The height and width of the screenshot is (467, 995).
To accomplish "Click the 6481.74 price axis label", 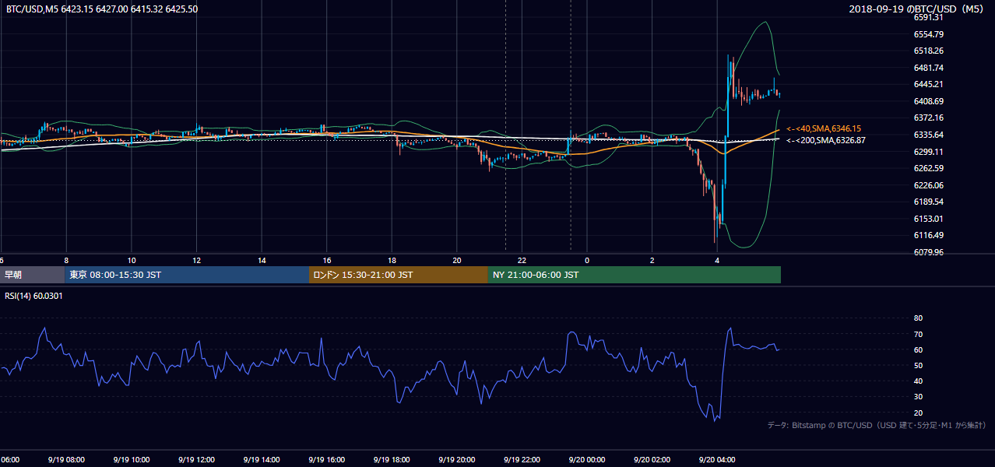I will [929, 68].
